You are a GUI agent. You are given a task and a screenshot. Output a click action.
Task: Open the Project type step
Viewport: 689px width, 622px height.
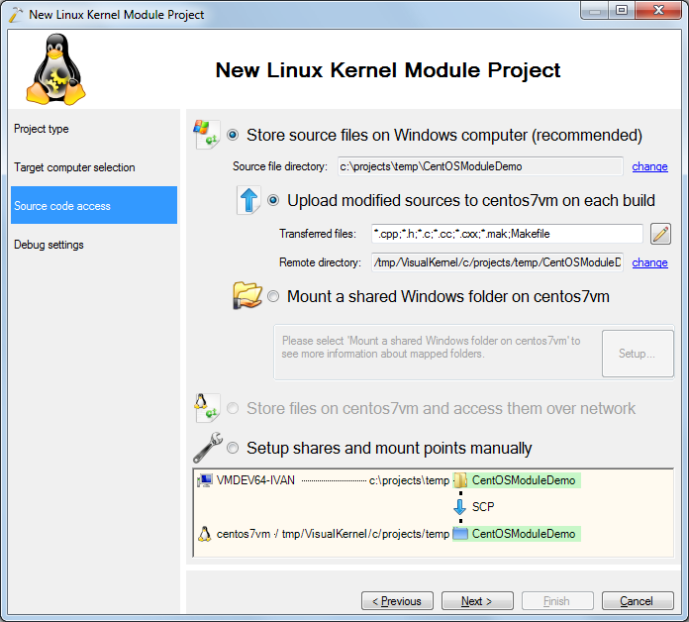[x=94, y=129]
